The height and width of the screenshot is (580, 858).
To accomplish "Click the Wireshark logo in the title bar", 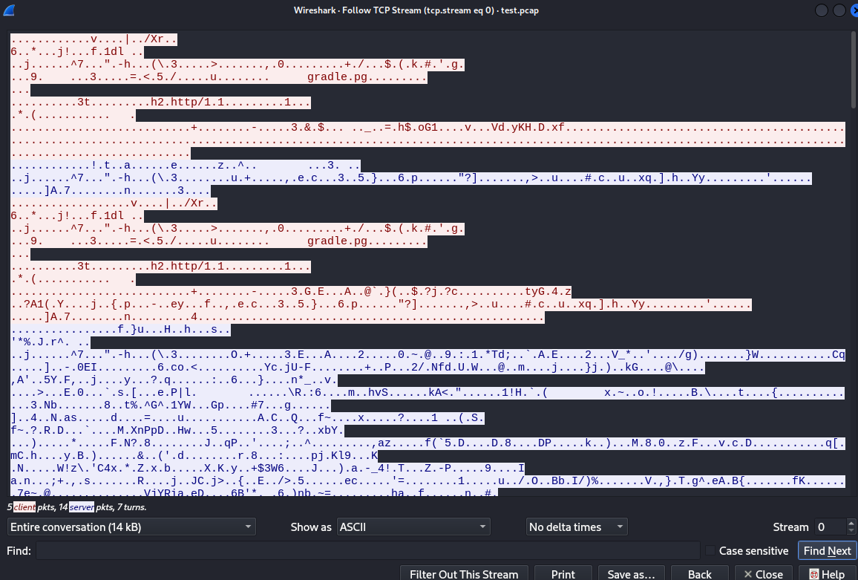I will tap(8, 10).
